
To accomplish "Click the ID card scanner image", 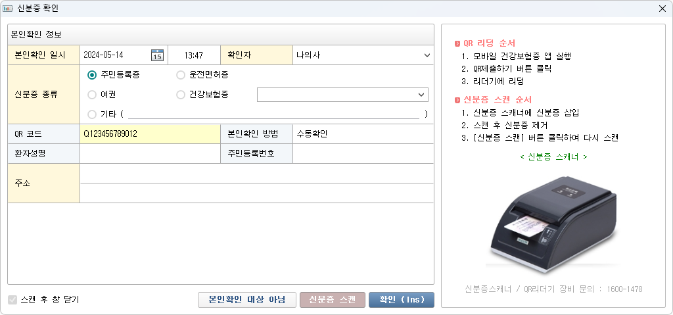I will [552, 220].
